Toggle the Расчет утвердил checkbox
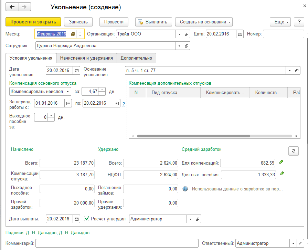The height and width of the screenshot is (250, 308). 87,219
